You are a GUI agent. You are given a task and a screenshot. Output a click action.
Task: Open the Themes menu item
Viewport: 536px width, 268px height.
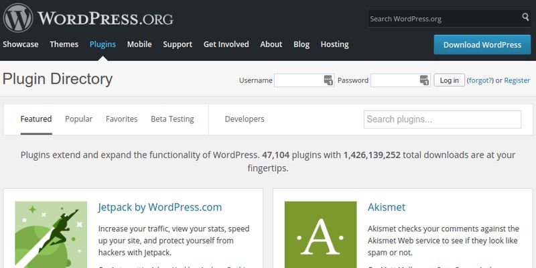tap(64, 44)
